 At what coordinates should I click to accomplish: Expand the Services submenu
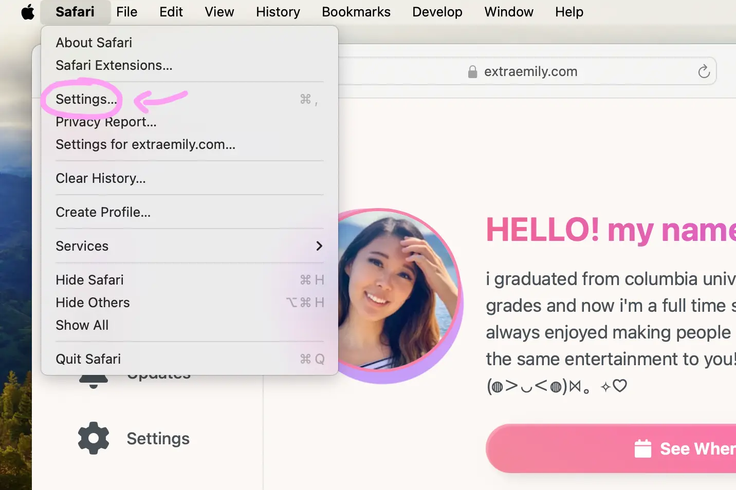point(82,246)
